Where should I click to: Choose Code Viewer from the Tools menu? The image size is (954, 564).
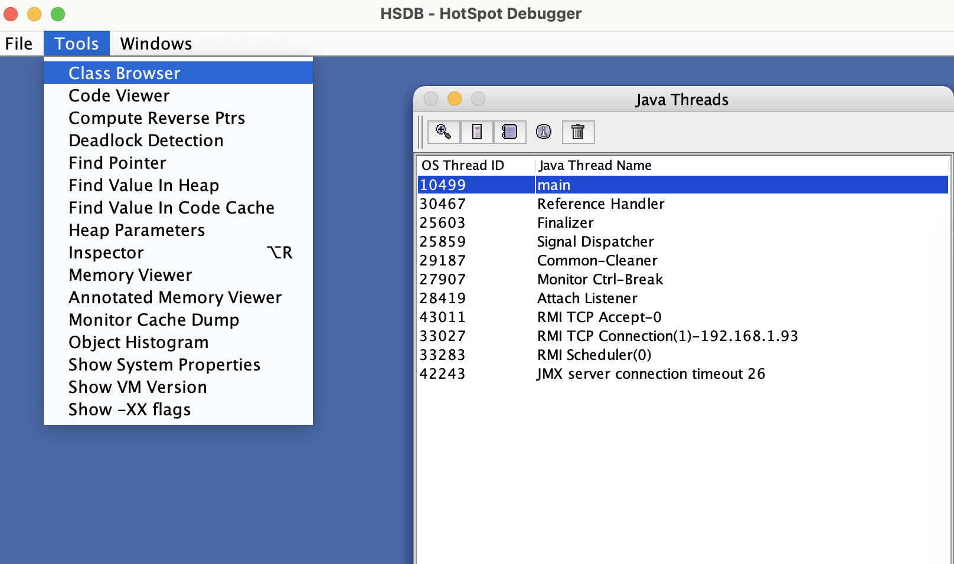[178, 96]
